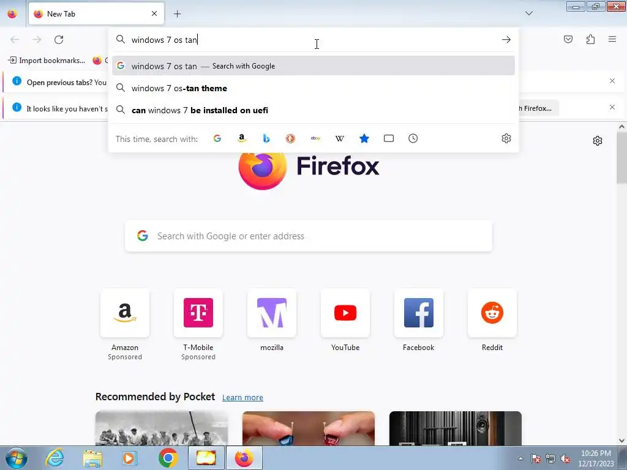Screen dimensions: 627x470
Task: Open the Windows Start menu
Action: [17, 458]
